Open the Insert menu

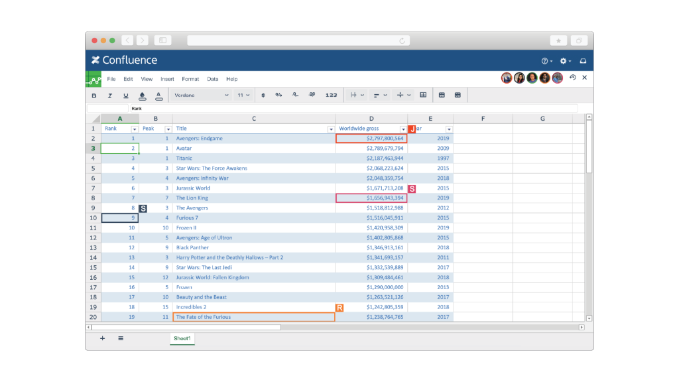click(x=167, y=79)
